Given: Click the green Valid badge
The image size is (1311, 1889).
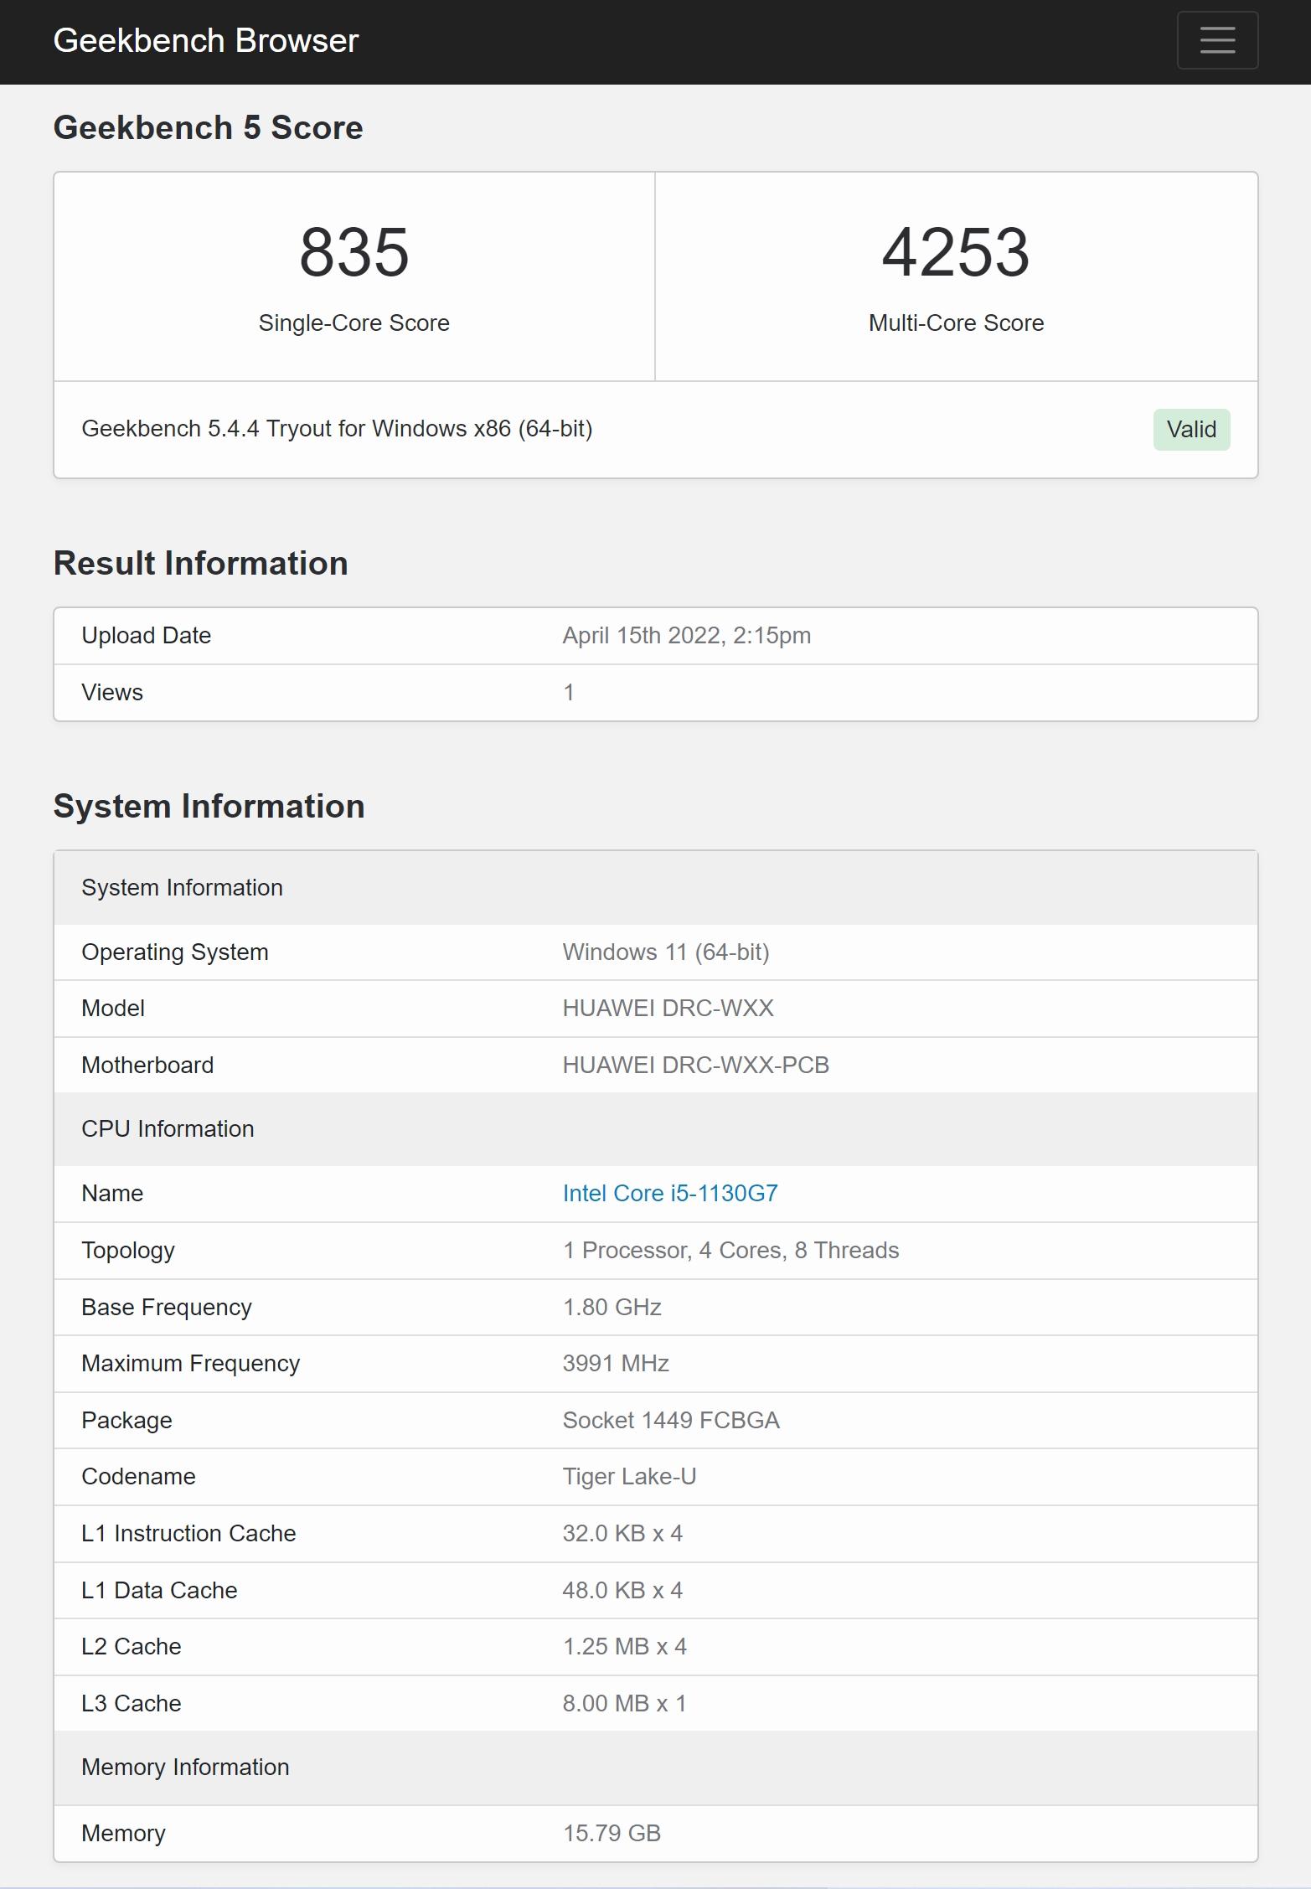Looking at the screenshot, I should click(x=1190, y=429).
